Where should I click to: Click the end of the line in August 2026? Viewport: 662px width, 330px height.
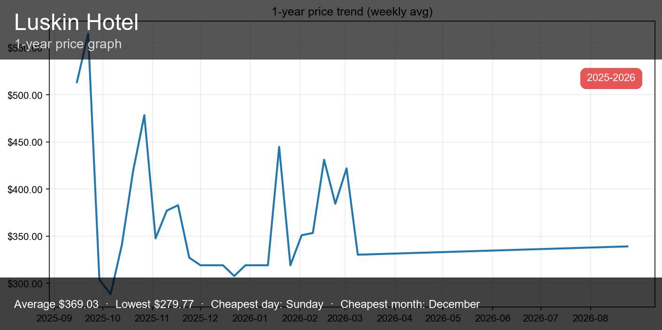[x=627, y=247]
